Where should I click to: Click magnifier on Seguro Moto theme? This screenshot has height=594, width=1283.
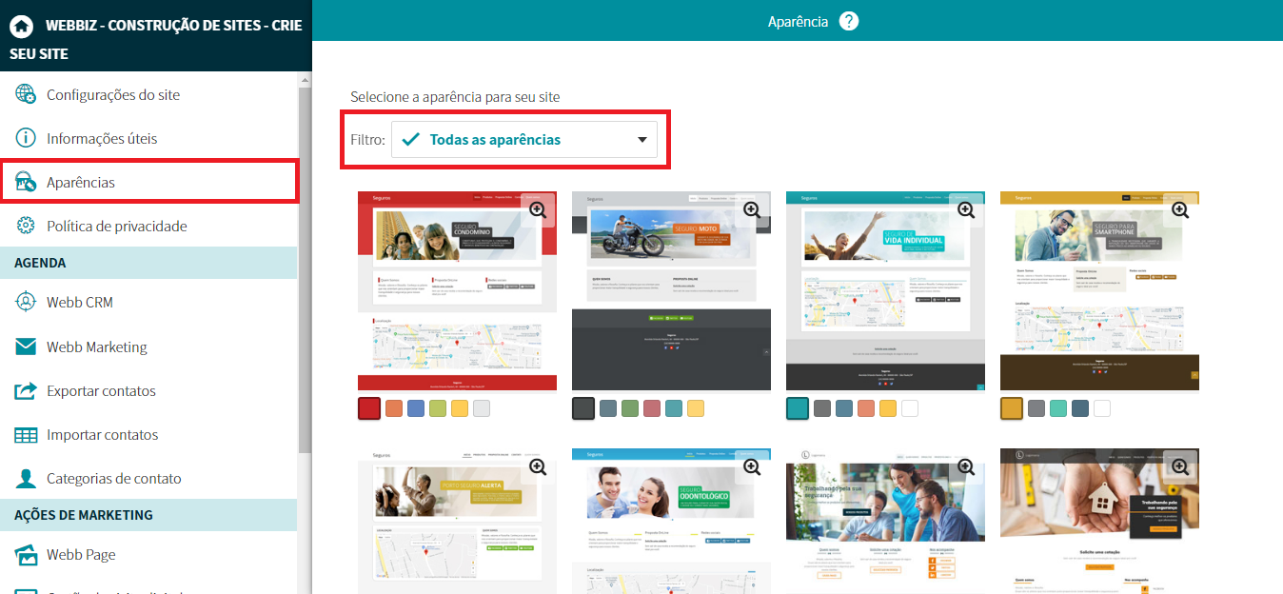coord(752,209)
